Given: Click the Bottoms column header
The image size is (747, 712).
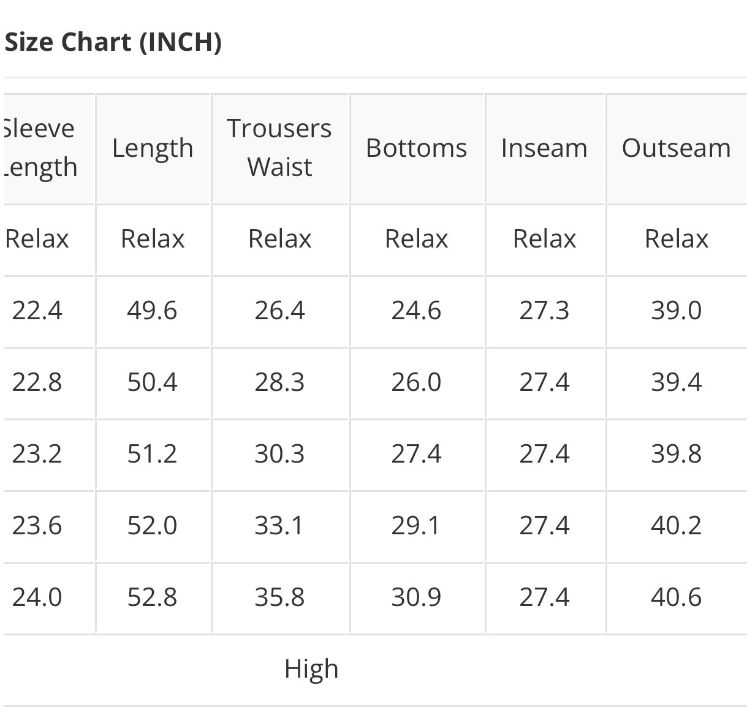Looking at the screenshot, I should tap(417, 148).
